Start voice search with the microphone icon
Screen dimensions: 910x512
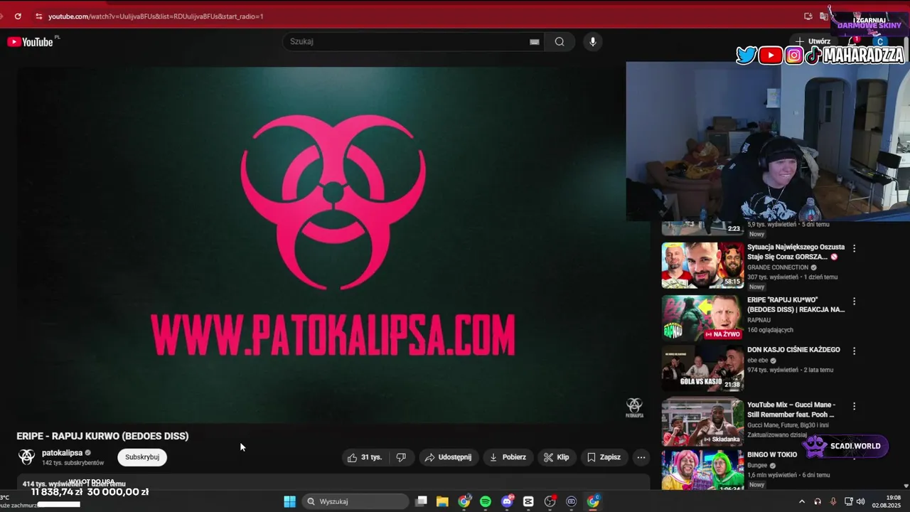coord(593,42)
